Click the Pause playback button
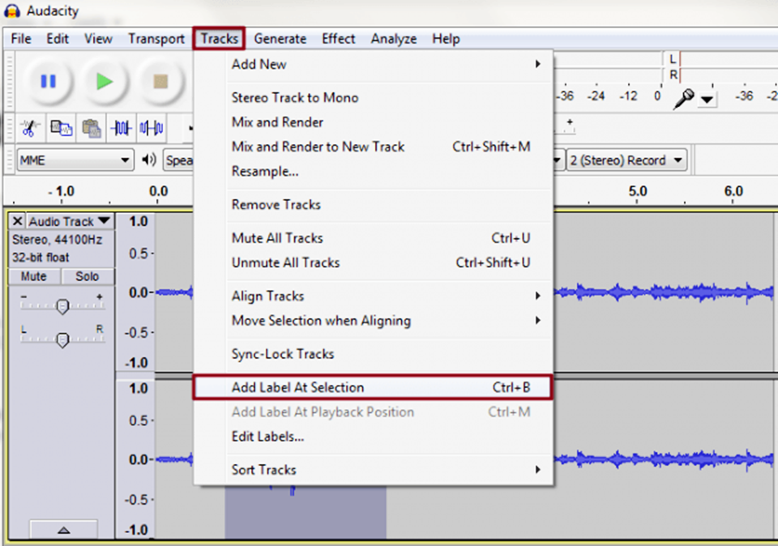 click(48, 81)
